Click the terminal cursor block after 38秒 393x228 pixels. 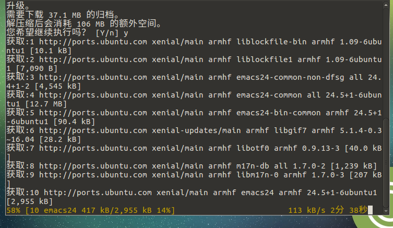370,210
